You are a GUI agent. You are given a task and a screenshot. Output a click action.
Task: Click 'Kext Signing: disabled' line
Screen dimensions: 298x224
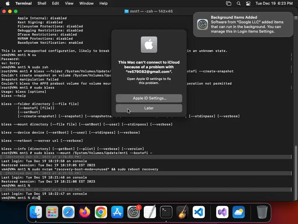point(40,22)
